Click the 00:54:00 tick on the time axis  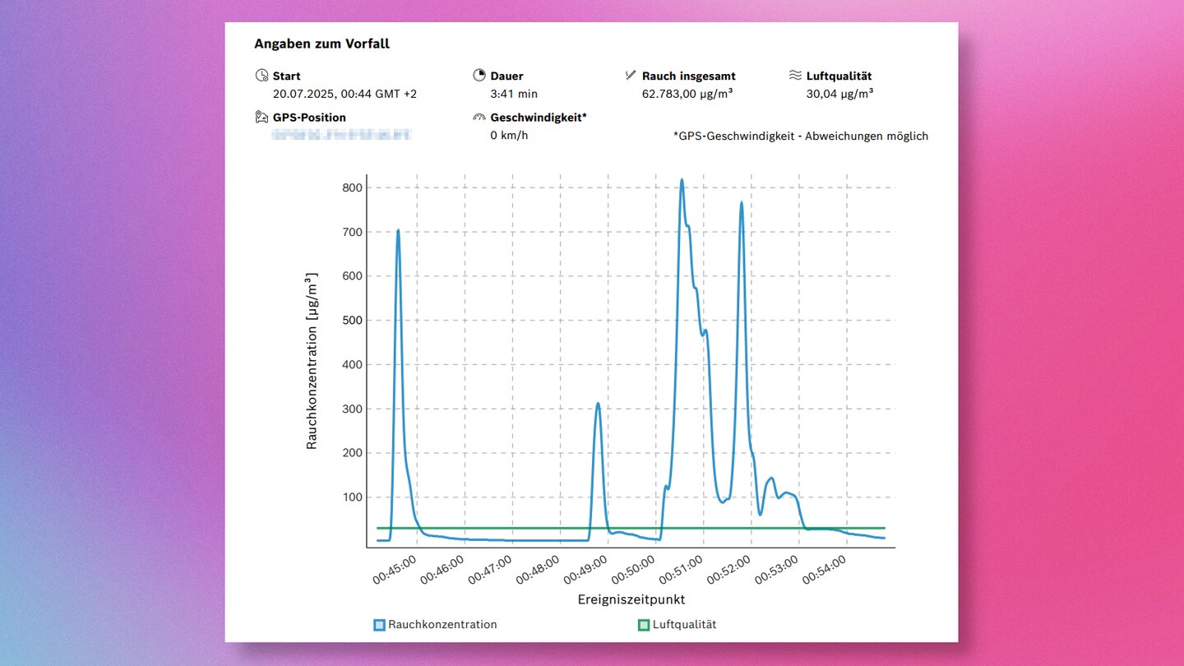(826, 569)
